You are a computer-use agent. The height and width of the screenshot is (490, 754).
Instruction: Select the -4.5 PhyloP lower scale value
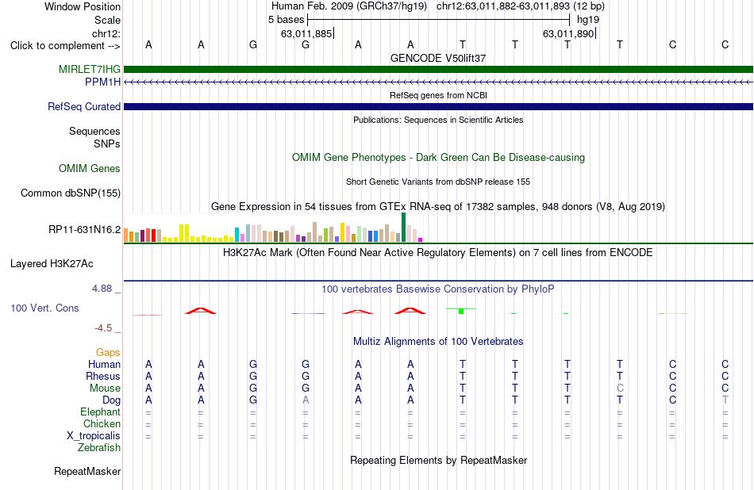click(103, 328)
